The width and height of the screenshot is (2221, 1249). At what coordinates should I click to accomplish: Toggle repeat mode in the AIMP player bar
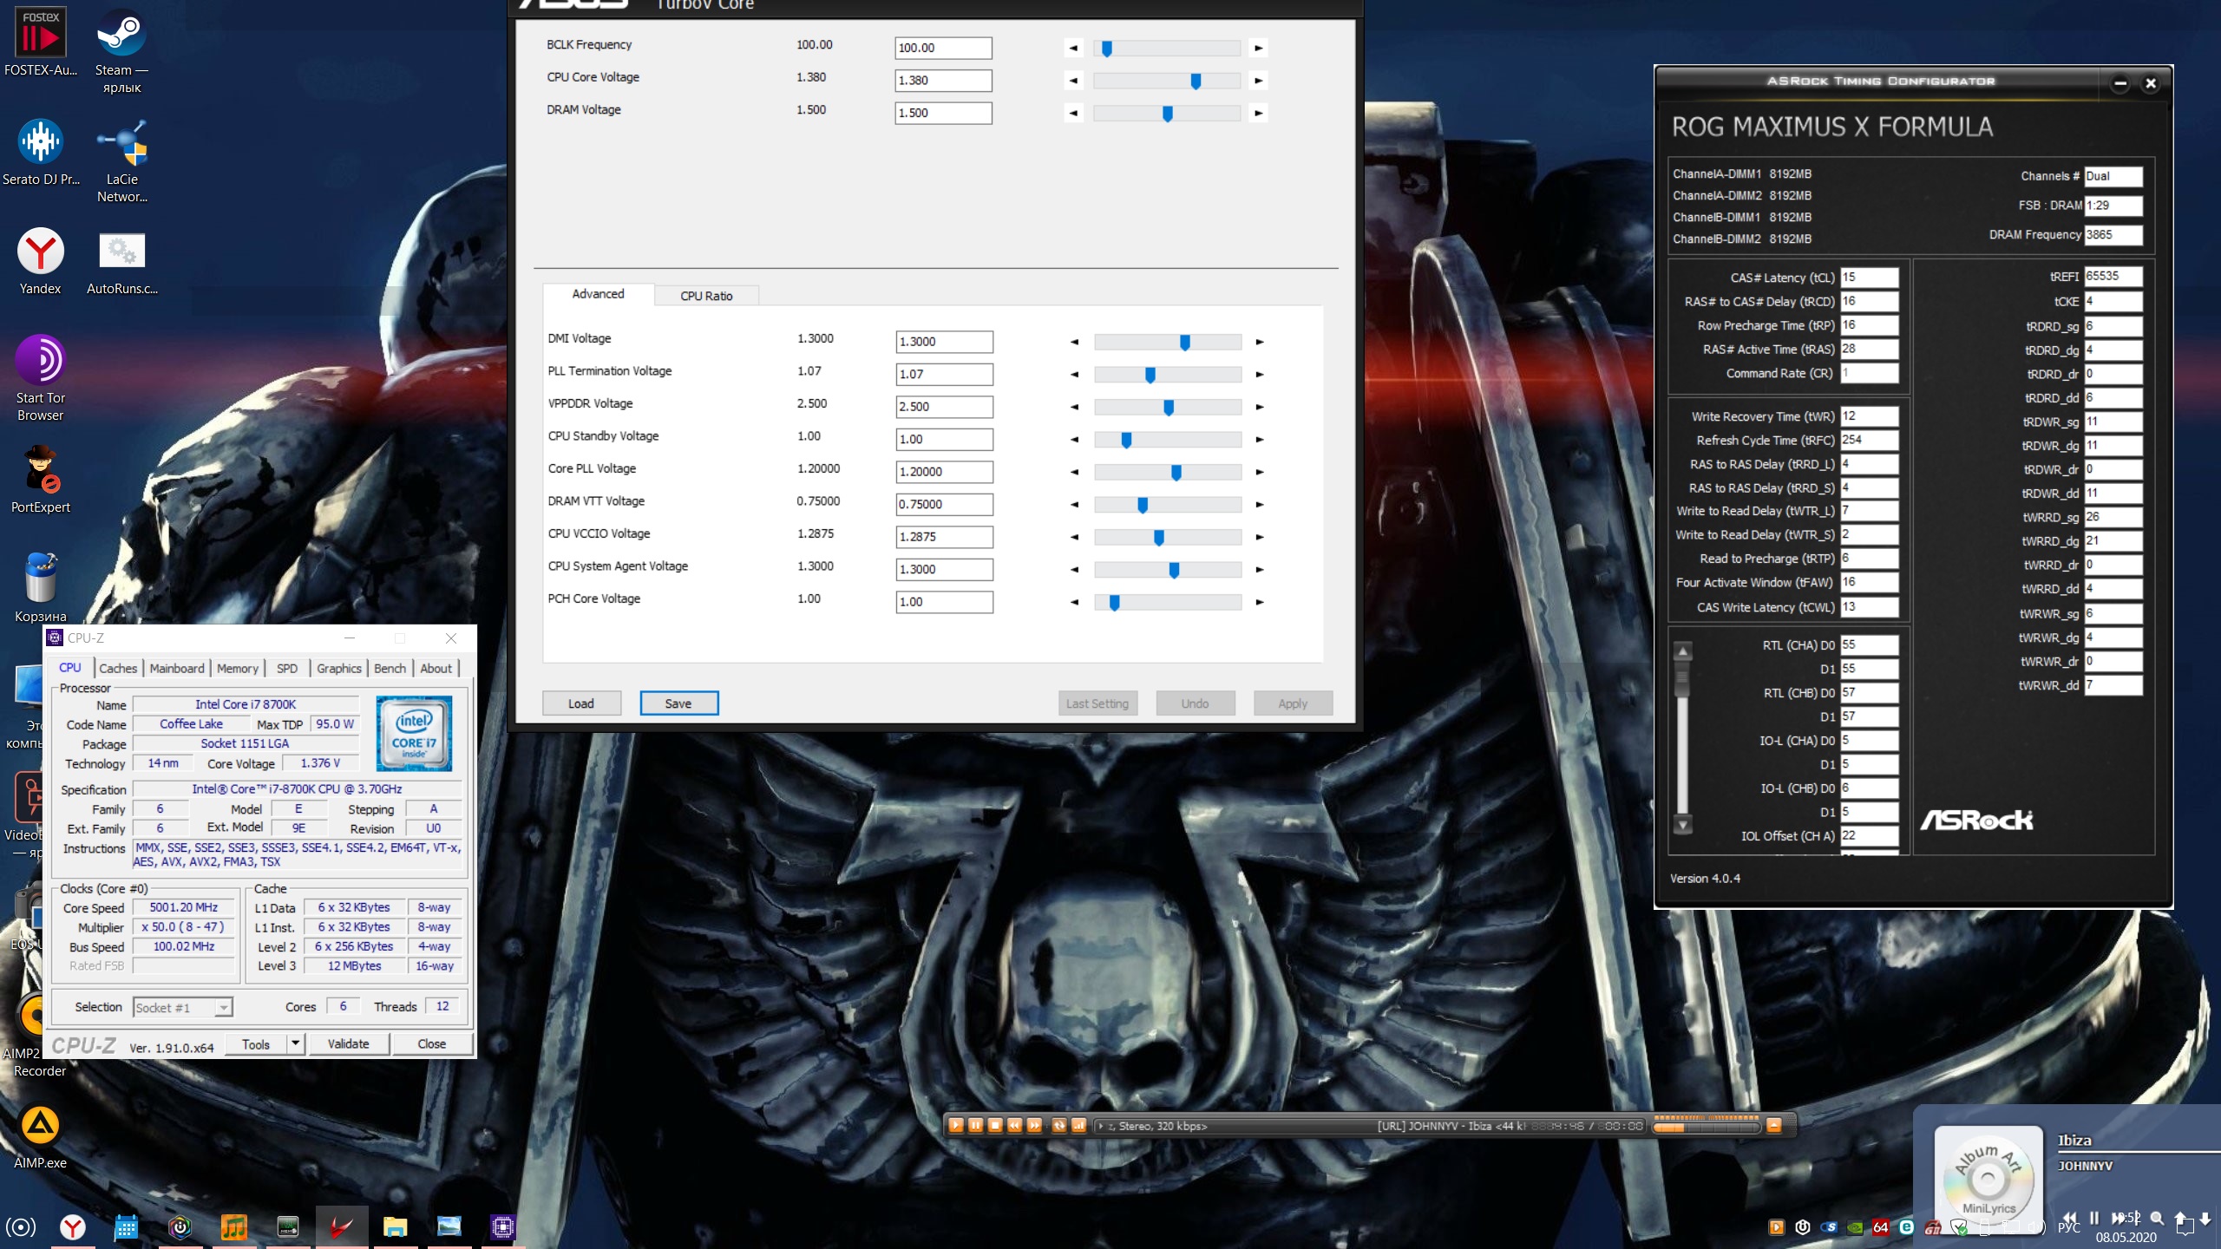coord(1059,1125)
